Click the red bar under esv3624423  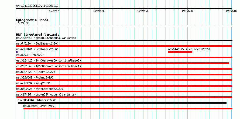(x=123, y=63)
